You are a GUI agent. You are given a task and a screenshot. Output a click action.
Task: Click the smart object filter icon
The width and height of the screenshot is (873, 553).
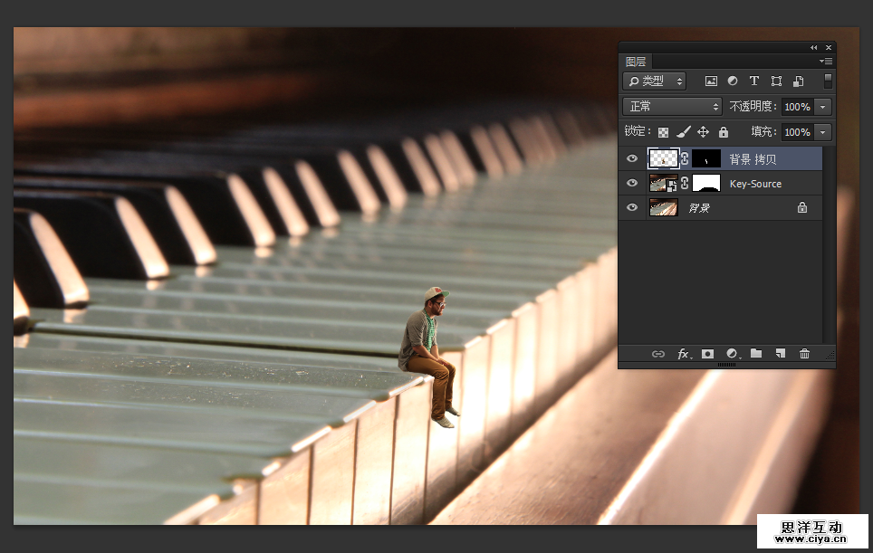click(x=798, y=81)
